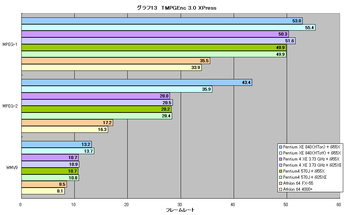Screen dimensions: 345x215
Task: Select legend text 'Athlon 64 4000+'
Action: point(298,189)
